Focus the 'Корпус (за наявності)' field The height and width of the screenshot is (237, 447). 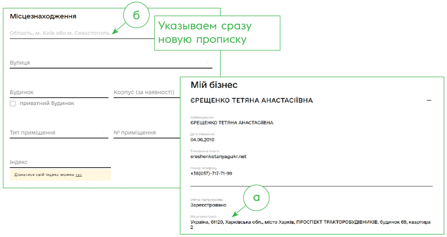coord(144,92)
